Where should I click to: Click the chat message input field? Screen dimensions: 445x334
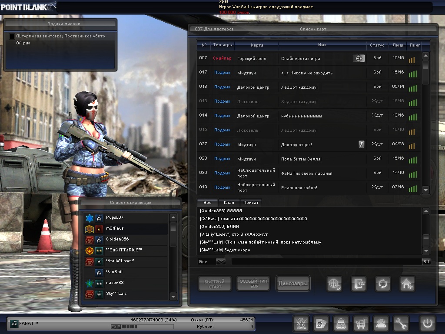pyautogui.click(x=326, y=261)
